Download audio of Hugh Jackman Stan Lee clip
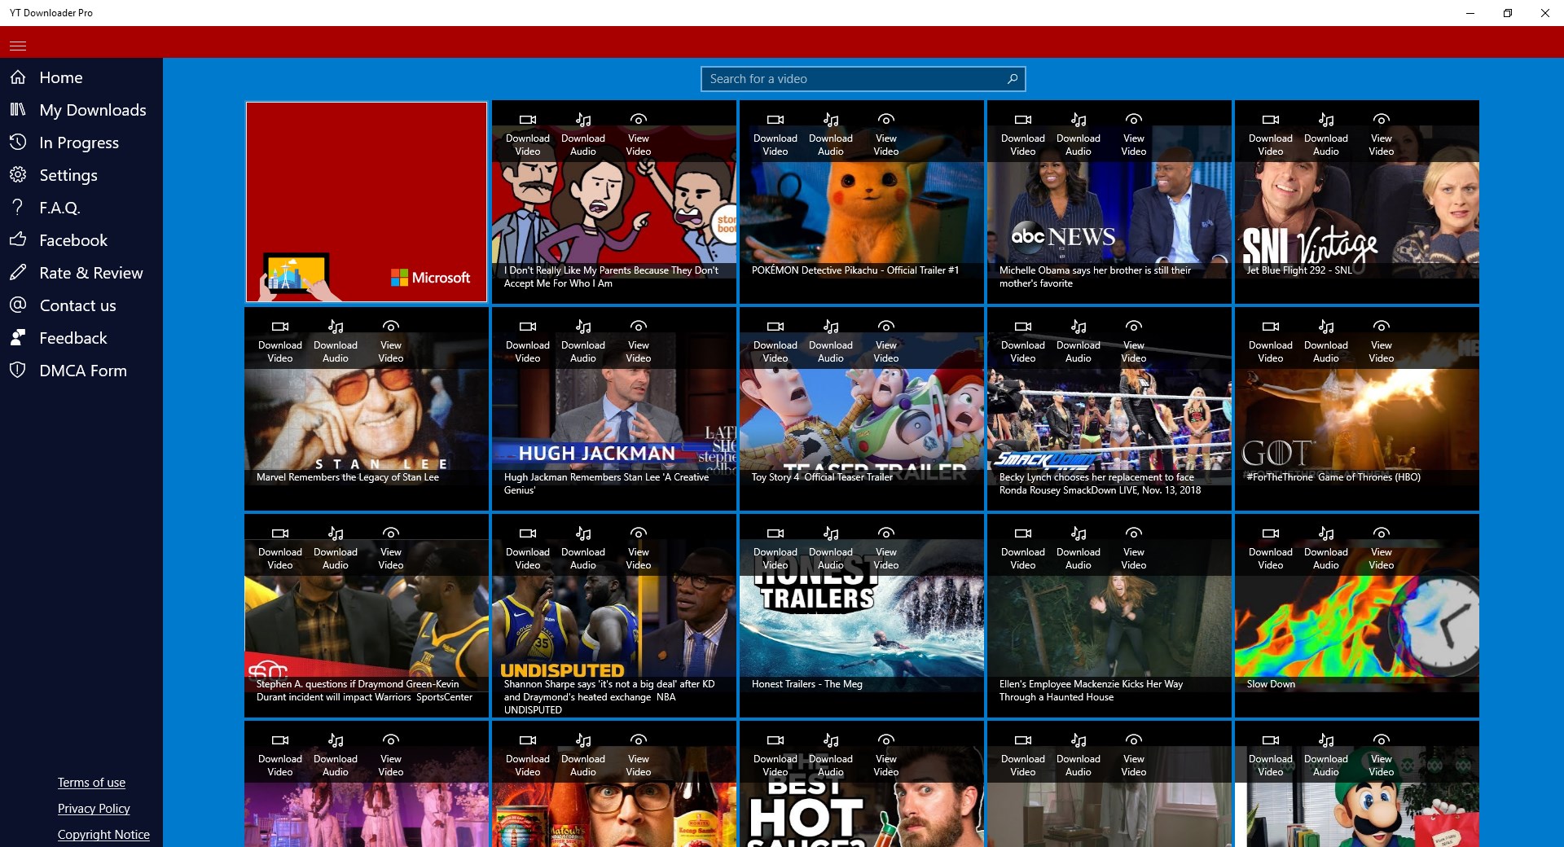This screenshot has width=1564, height=847. 583,342
